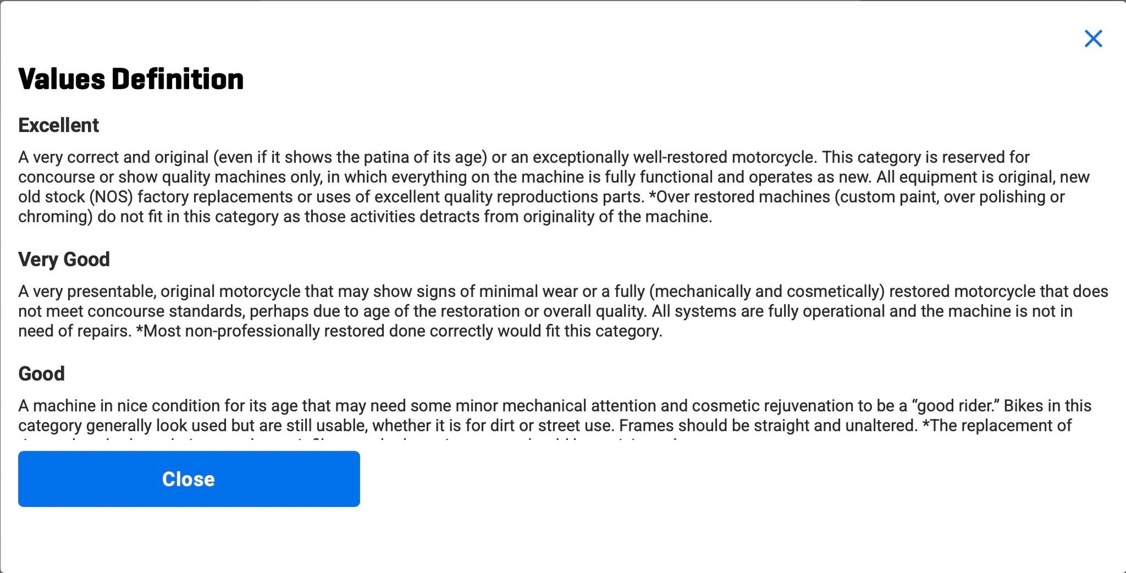Click "*The replacement of" in the Good text
This screenshot has height=573, width=1126.
[x=997, y=426]
